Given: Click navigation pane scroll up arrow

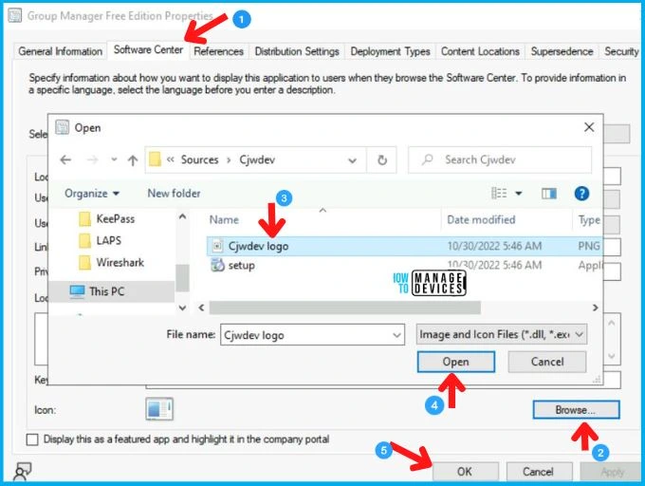Looking at the screenshot, I should (183, 216).
